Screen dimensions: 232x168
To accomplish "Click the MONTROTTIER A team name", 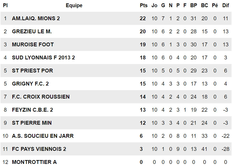I will click(34, 162).
